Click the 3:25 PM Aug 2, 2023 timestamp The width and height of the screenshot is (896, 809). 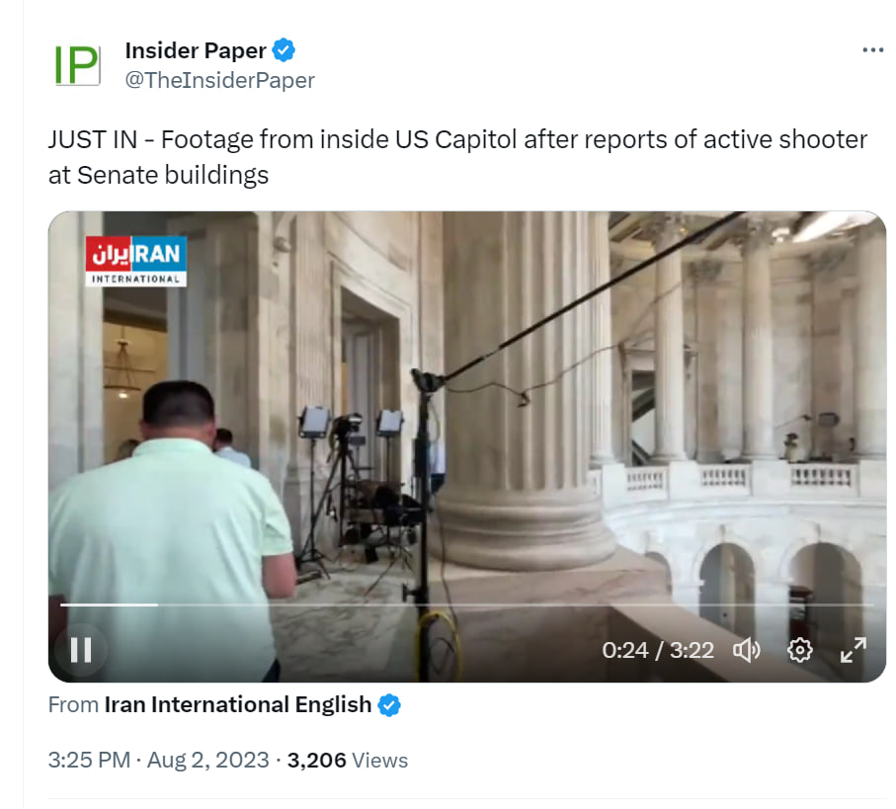coord(158,761)
